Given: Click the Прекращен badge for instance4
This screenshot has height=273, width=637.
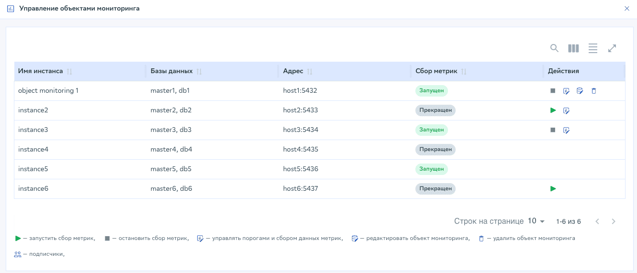Looking at the screenshot, I should [435, 149].
